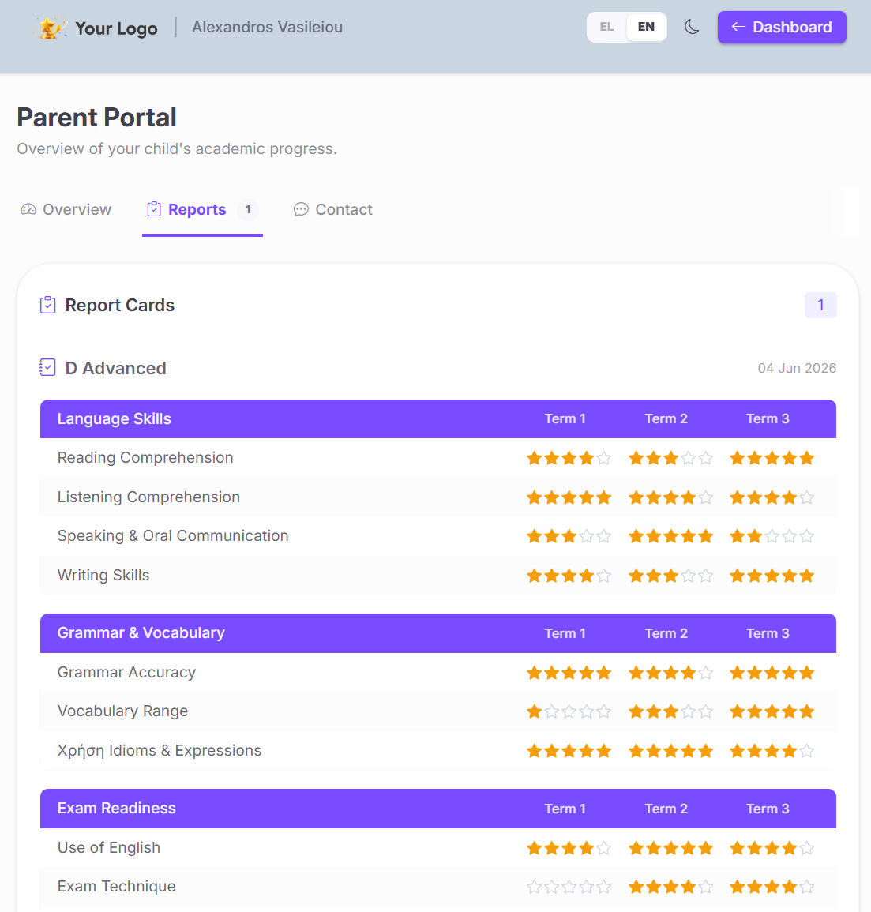
Task: Click the Χρήση Idioms & Expressions label
Action: click(160, 750)
